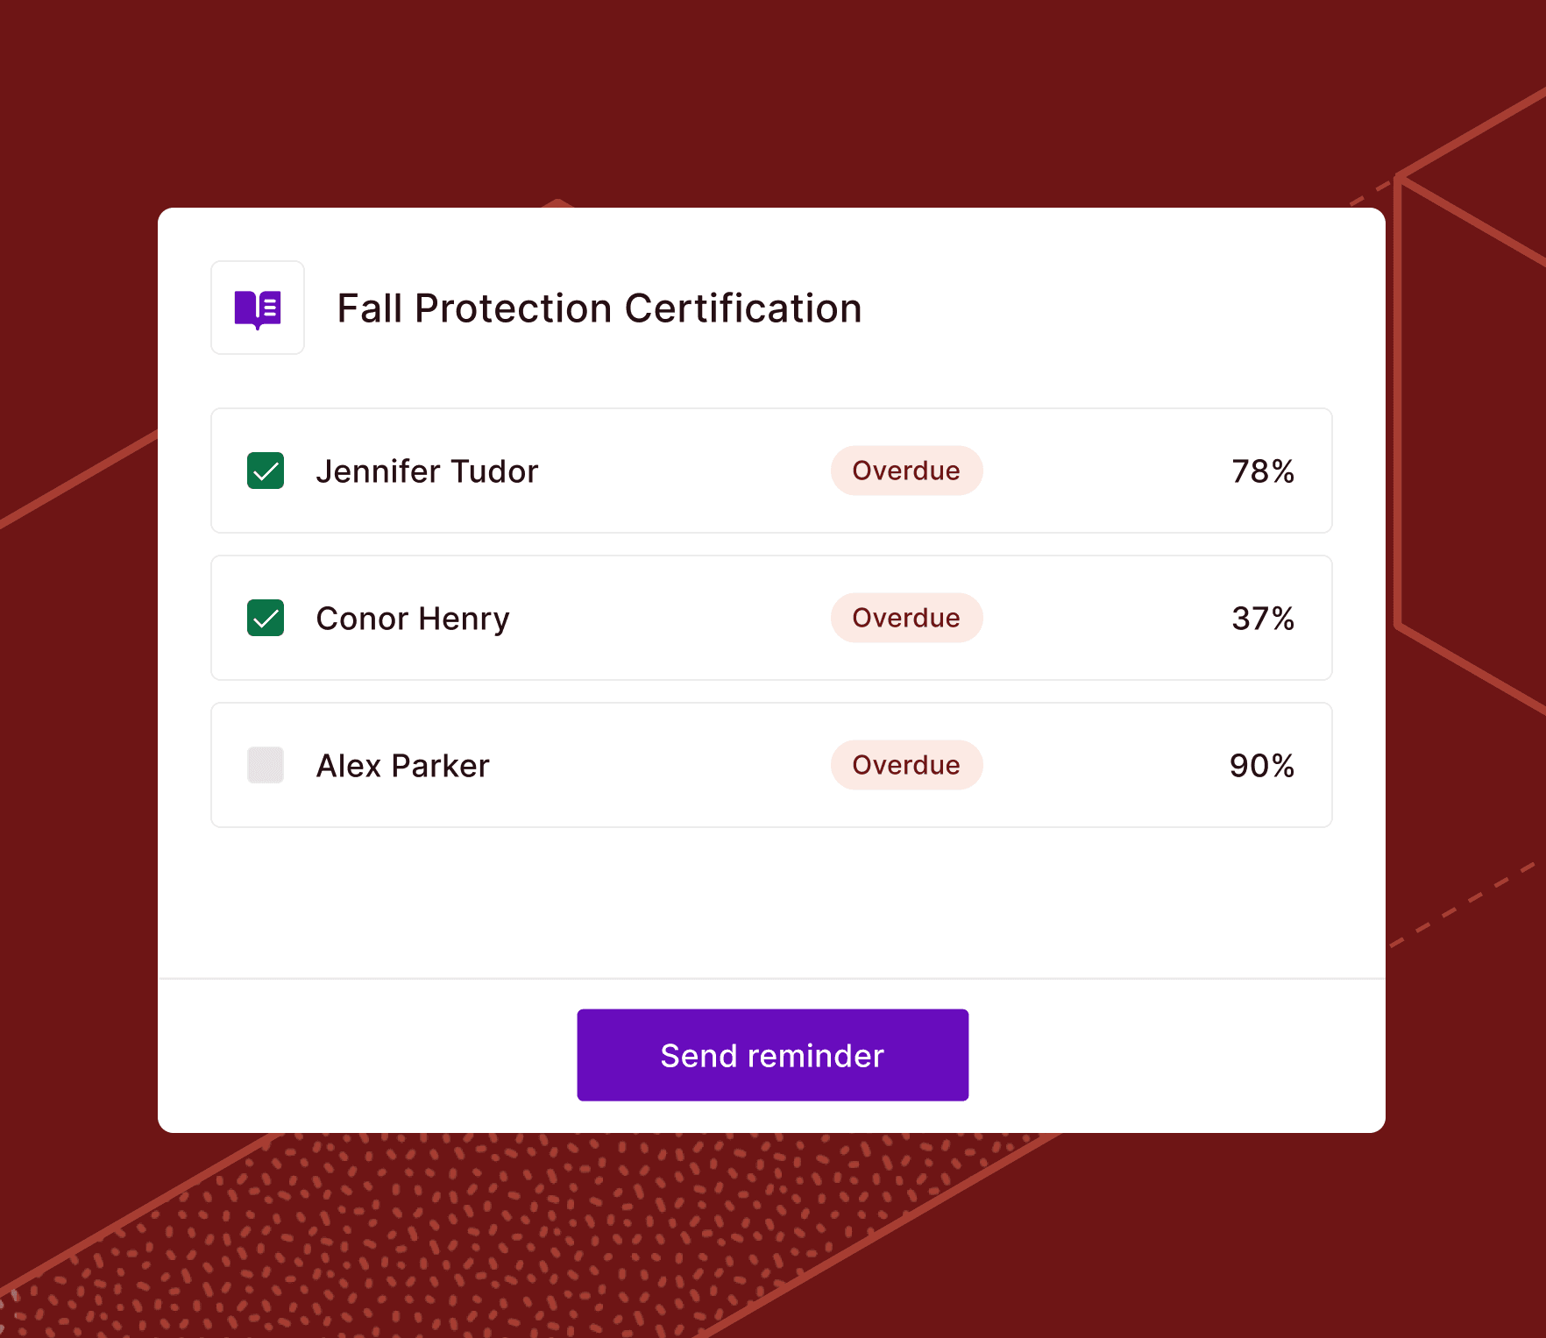Click the Jennifer Tudor name label

(x=427, y=471)
